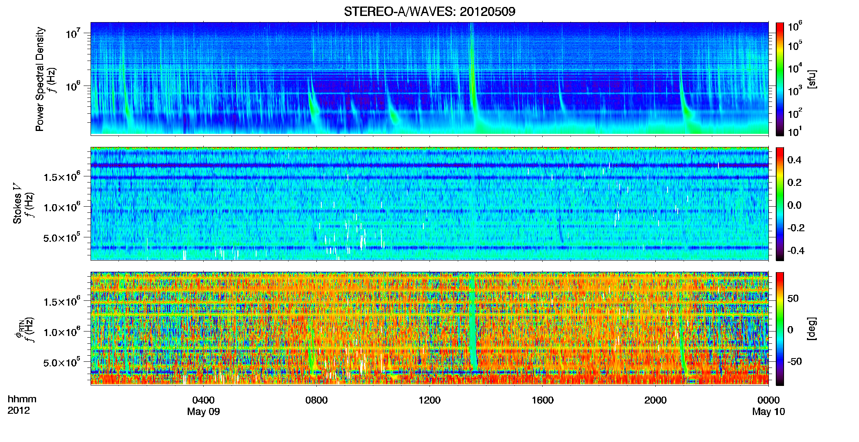Screen dimensions: 859x442
Task: Click the 1200 time tick label
Action: pos(429,400)
